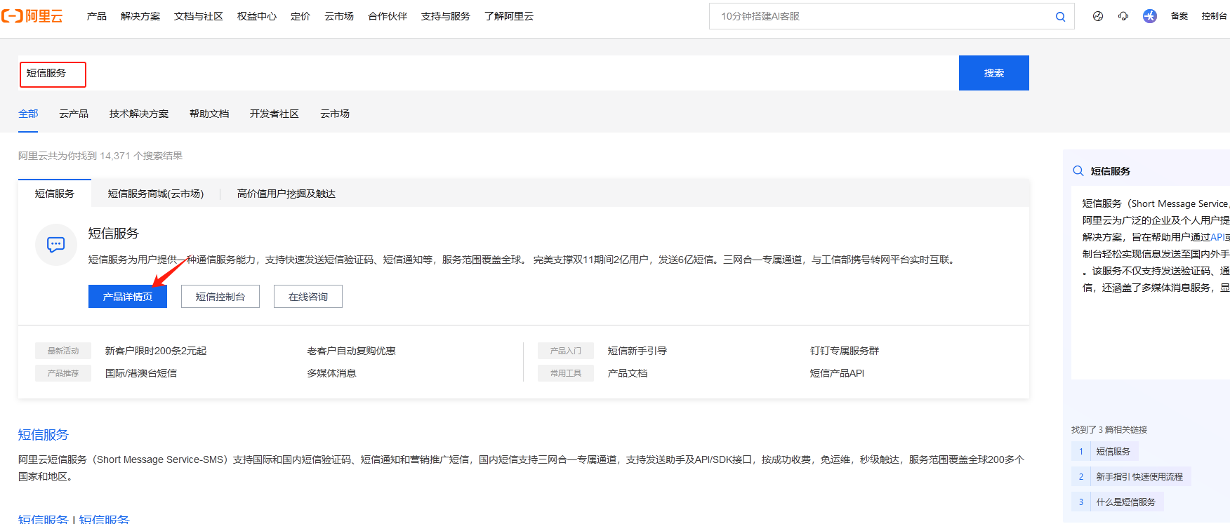
Task: Click the 最新活动 tag label
Action: pyautogui.click(x=63, y=351)
